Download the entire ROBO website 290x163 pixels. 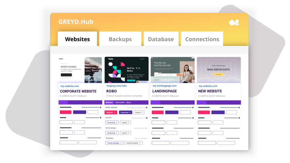[x=125, y=112]
